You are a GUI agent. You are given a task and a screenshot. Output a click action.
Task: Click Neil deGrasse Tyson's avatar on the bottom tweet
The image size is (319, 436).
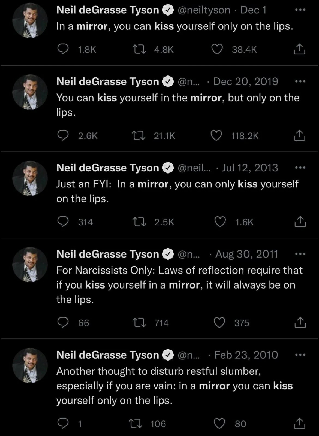(29, 365)
